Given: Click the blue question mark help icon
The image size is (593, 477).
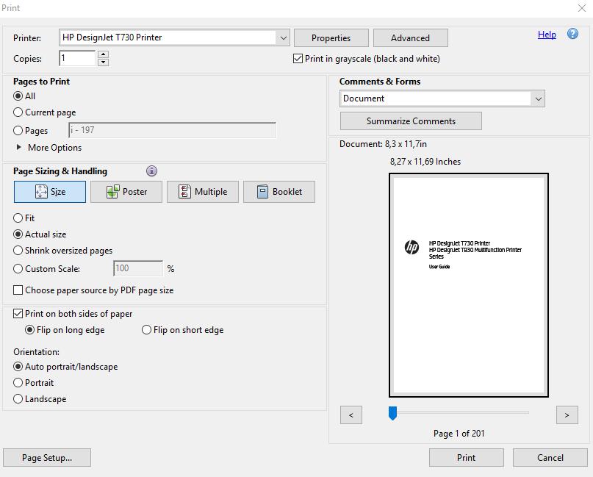Looking at the screenshot, I should coord(572,34).
